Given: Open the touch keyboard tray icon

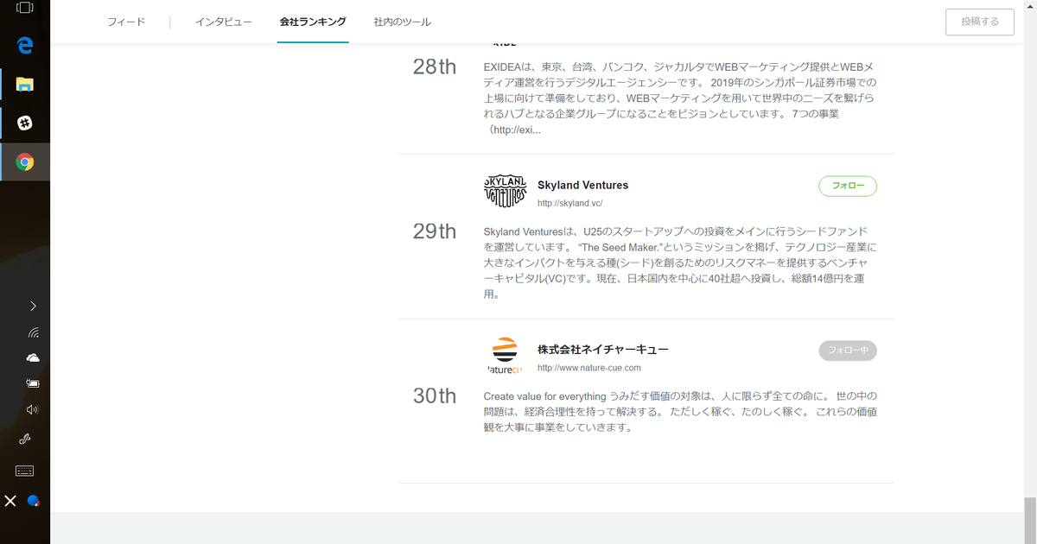Looking at the screenshot, I should pyautogui.click(x=25, y=471).
